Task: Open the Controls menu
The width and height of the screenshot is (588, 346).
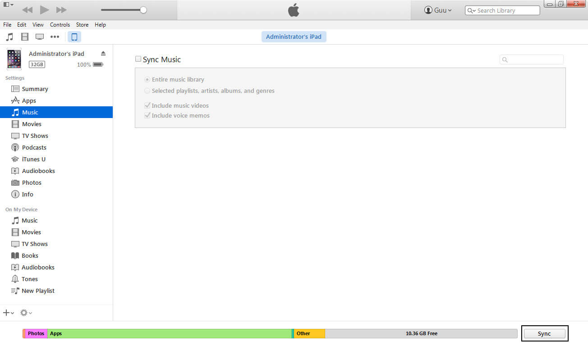Action: pyautogui.click(x=60, y=25)
